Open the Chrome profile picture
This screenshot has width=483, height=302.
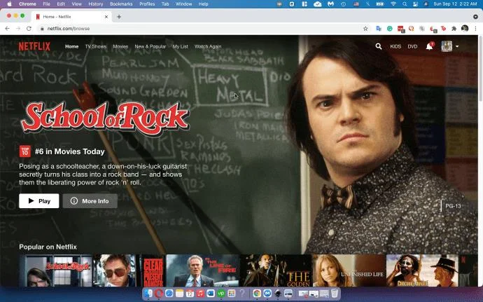click(465, 29)
